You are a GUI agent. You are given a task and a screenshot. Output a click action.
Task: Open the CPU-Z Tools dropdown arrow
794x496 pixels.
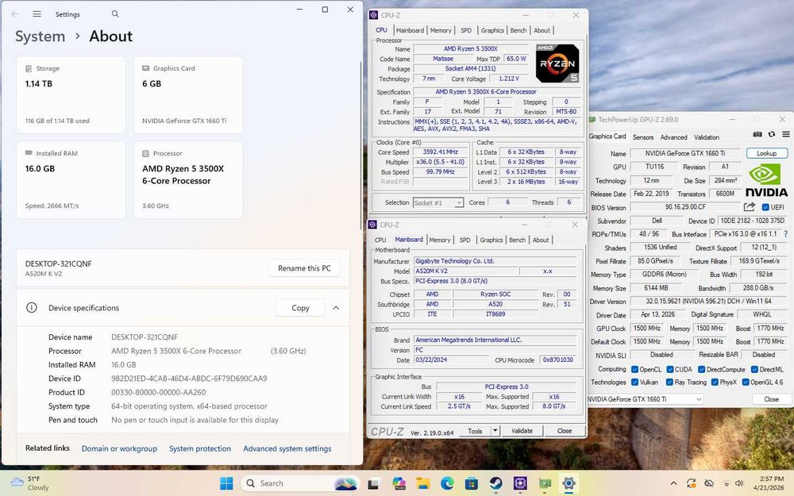(x=495, y=431)
